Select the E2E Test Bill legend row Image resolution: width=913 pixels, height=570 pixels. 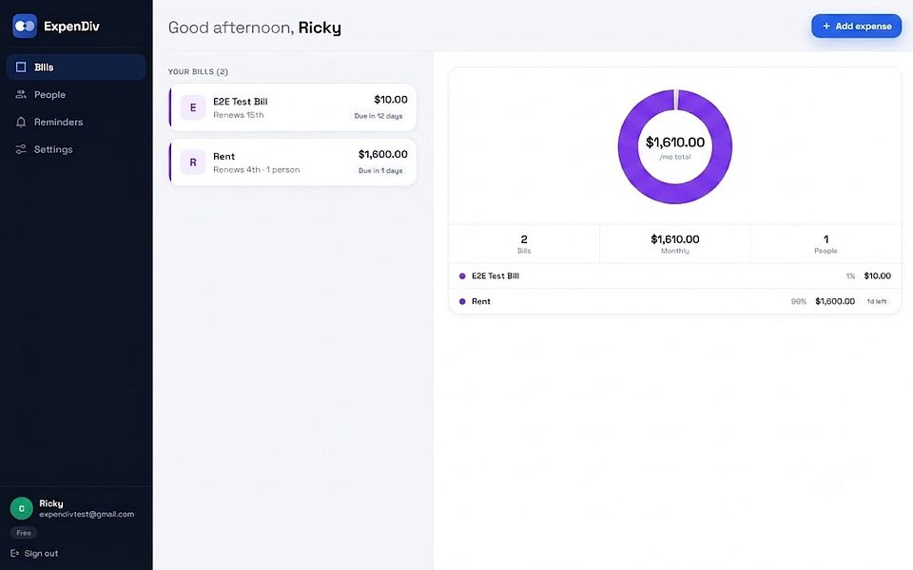pyautogui.click(x=675, y=275)
